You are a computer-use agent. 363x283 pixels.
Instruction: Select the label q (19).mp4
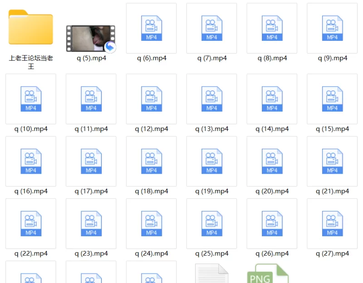[x=212, y=191]
